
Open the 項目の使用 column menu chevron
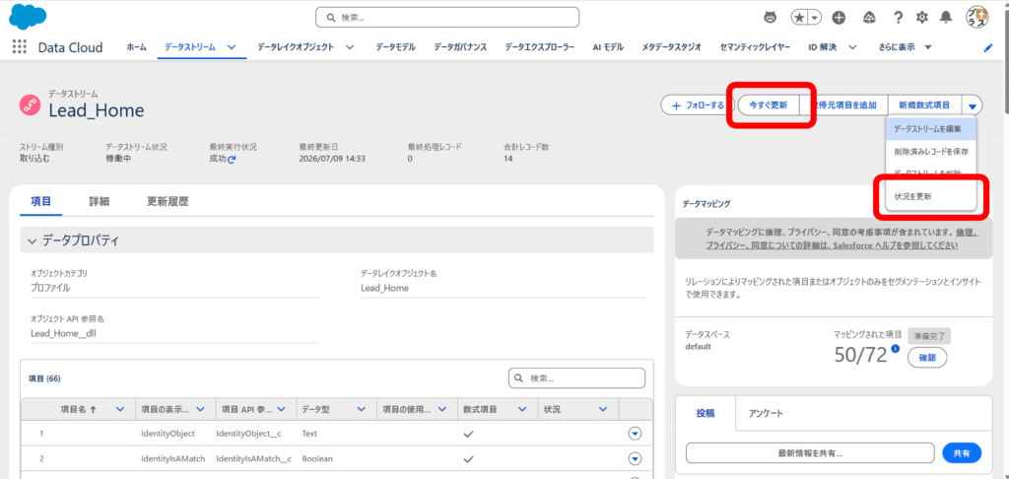coord(441,409)
